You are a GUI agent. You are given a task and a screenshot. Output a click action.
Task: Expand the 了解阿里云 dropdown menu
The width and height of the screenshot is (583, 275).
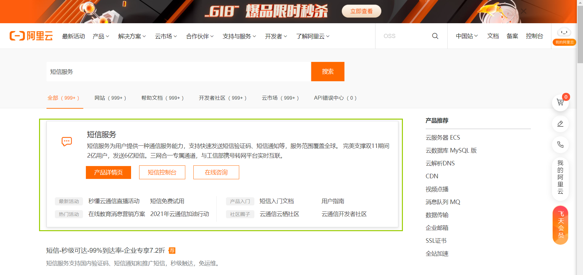(x=313, y=36)
